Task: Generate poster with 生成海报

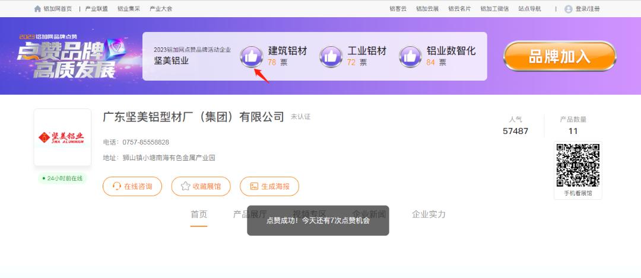Action: point(269,186)
